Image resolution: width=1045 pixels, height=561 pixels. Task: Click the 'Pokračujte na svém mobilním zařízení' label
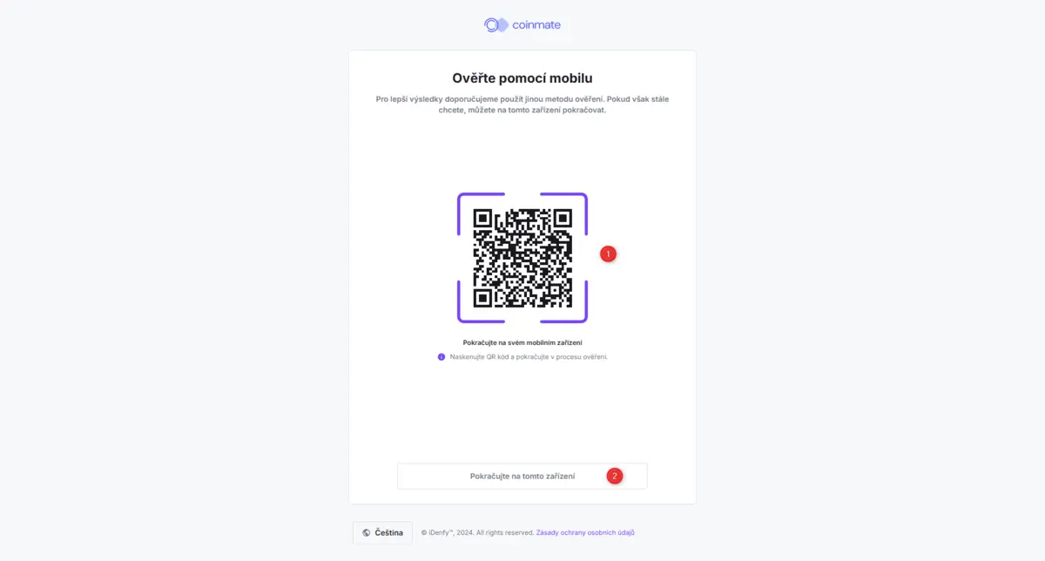(522, 342)
